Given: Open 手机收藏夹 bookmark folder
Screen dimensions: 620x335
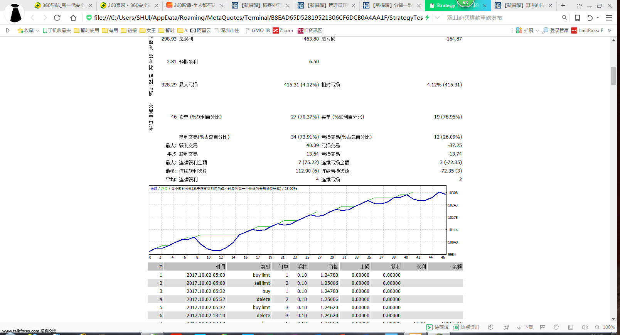Looking at the screenshot, I should [x=57, y=30].
